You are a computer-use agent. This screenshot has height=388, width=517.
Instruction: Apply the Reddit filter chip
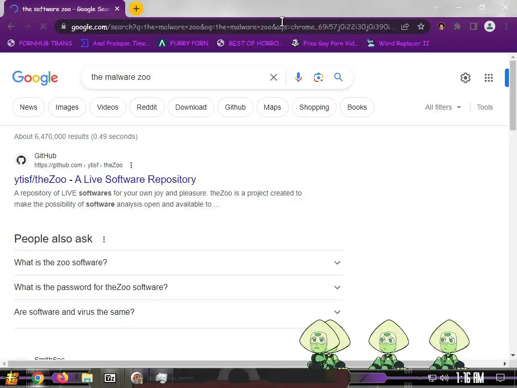pos(147,107)
